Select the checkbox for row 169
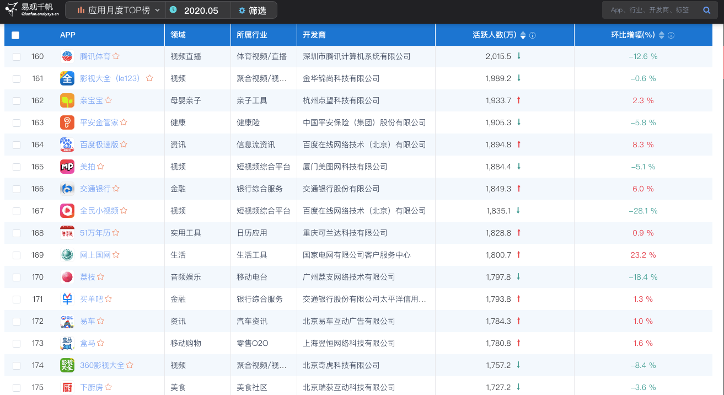Screen dimensions: 724x395 click(17, 255)
